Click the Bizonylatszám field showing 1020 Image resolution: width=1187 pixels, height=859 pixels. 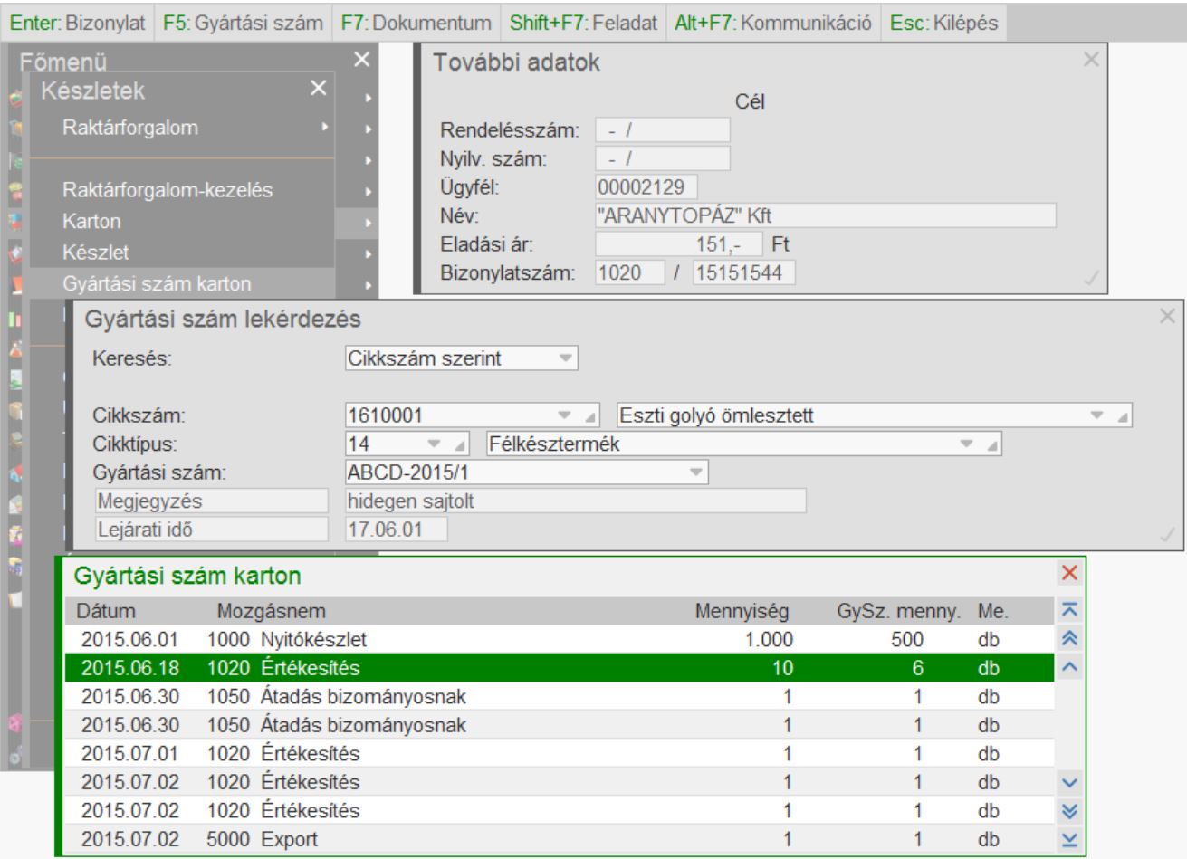[x=631, y=272]
